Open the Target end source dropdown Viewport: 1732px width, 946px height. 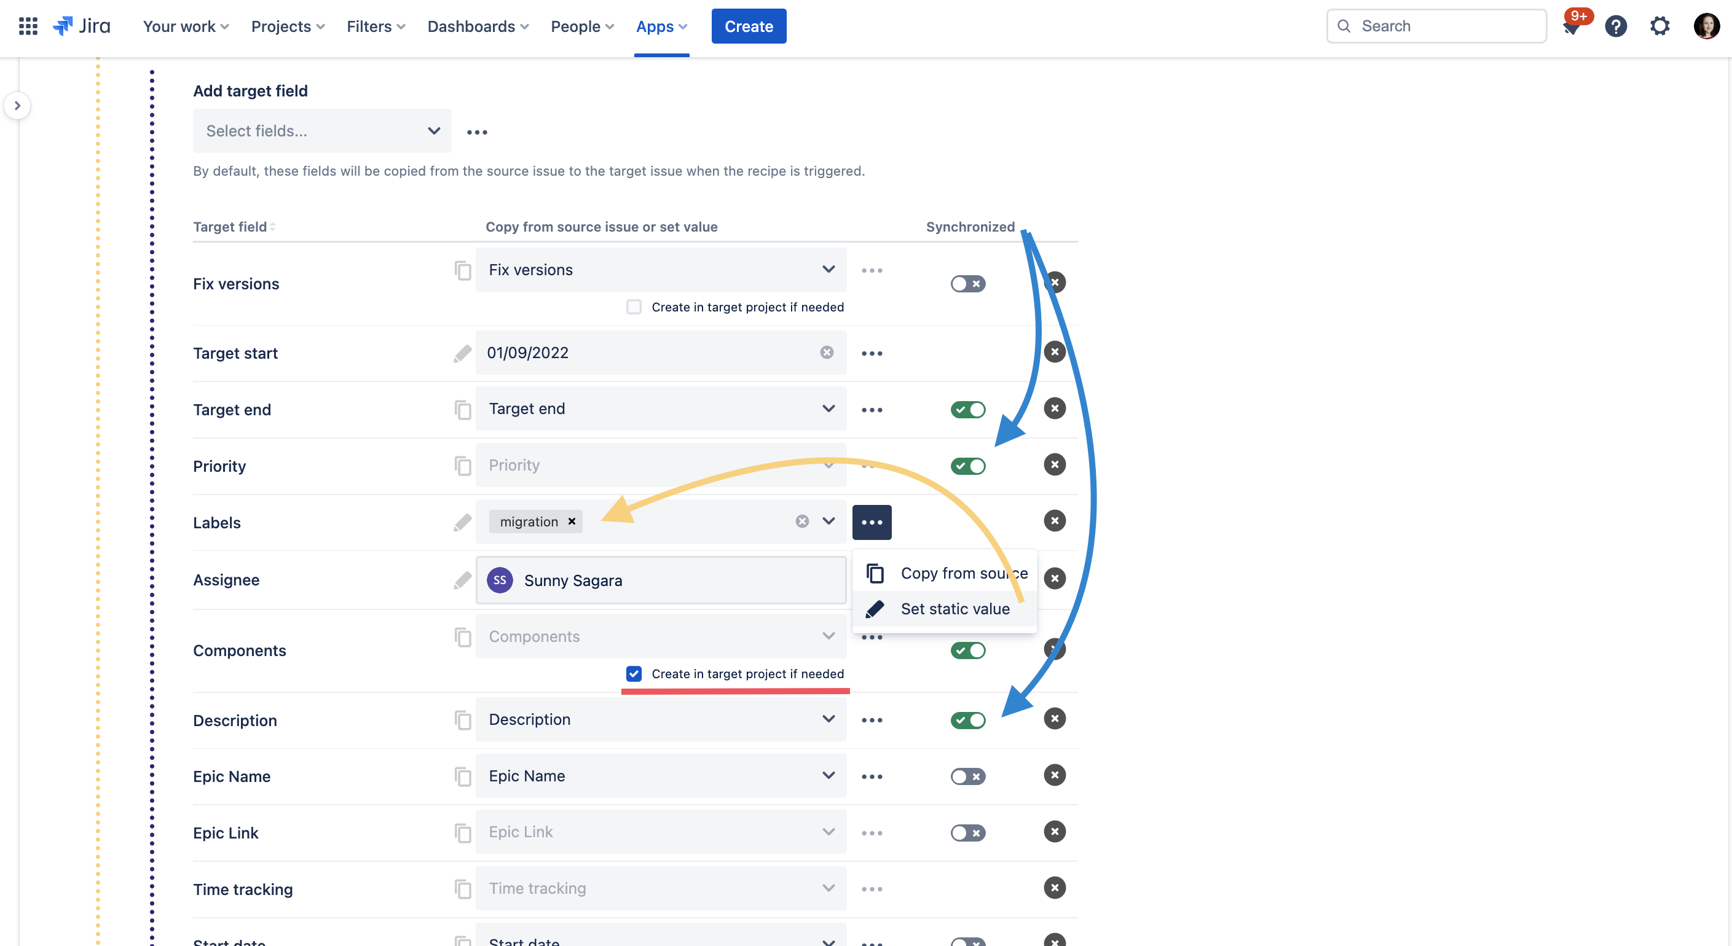[661, 408]
